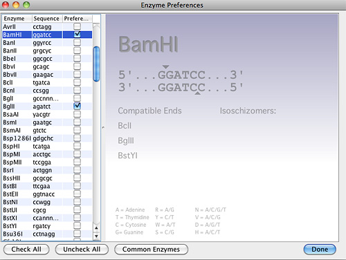Click the enzyme list scrollbar thumb
The image size is (346, 260).
click(x=96, y=64)
